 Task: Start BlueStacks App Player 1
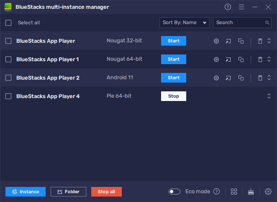pyautogui.click(x=173, y=60)
